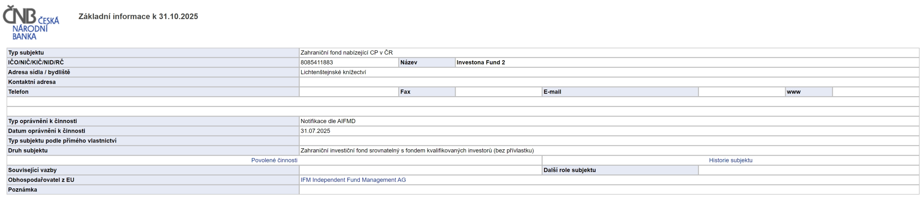This screenshot has height=197, width=920.
Task: Click the identification number 8085411883
Action: (x=317, y=62)
